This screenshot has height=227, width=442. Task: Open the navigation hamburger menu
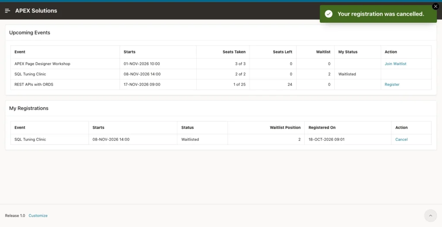[8, 11]
